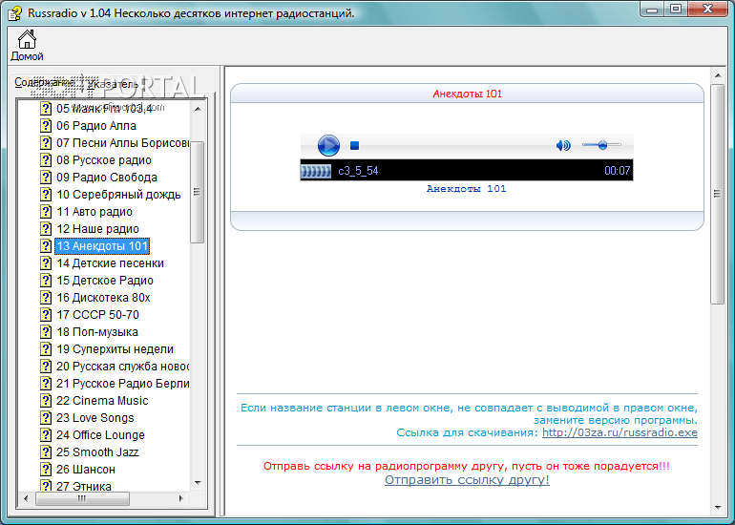
Task: Choose 15 Детское Радио station
Action: coord(105,281)
